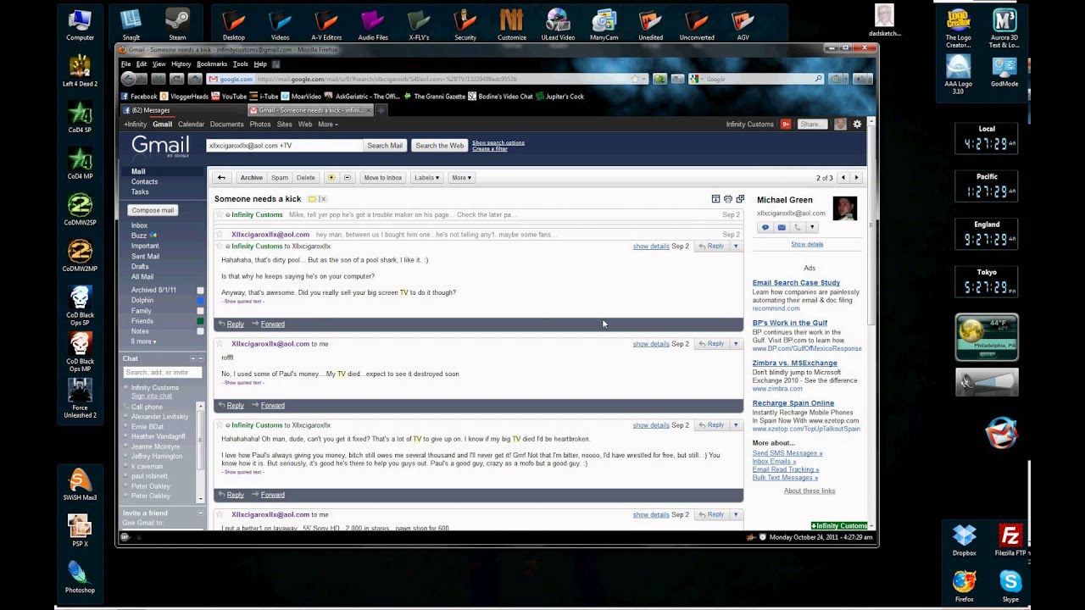This screenshot has height=610, width=1085.
Task: Click the Compose mail button
Action: [153, 210]
